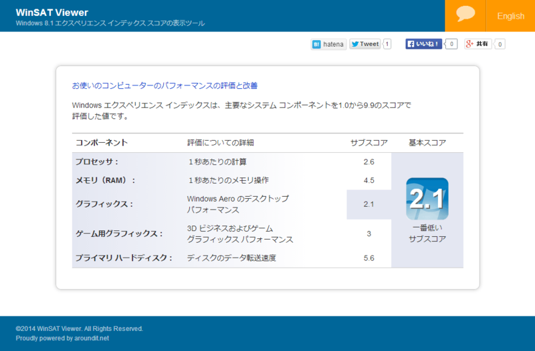The height and width of the screenshot is (351, 535).
Task: Click the Facebook like count bubble
Action: coord(451,44)
